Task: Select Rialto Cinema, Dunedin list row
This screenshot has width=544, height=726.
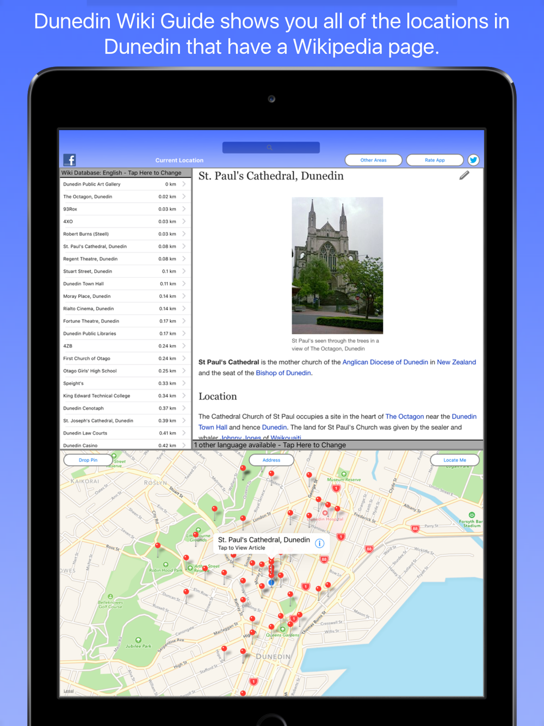Action: click(125, 309)
